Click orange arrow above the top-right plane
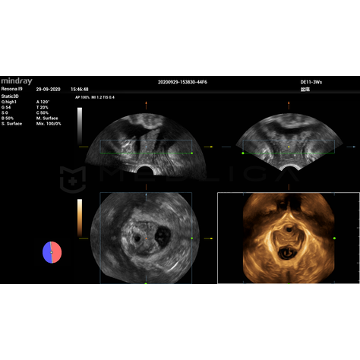Image resolution: width=360 pixels, height=360 pixels. [289, 106]
